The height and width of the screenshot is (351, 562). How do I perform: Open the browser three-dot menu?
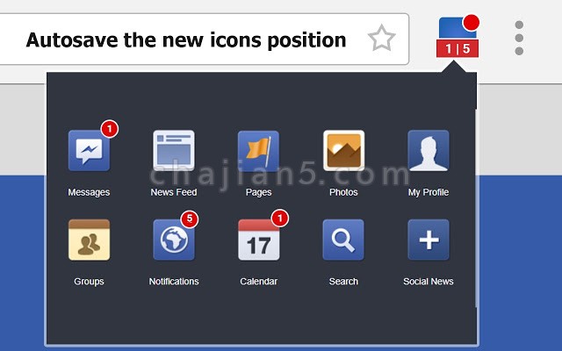click(519, 38)
